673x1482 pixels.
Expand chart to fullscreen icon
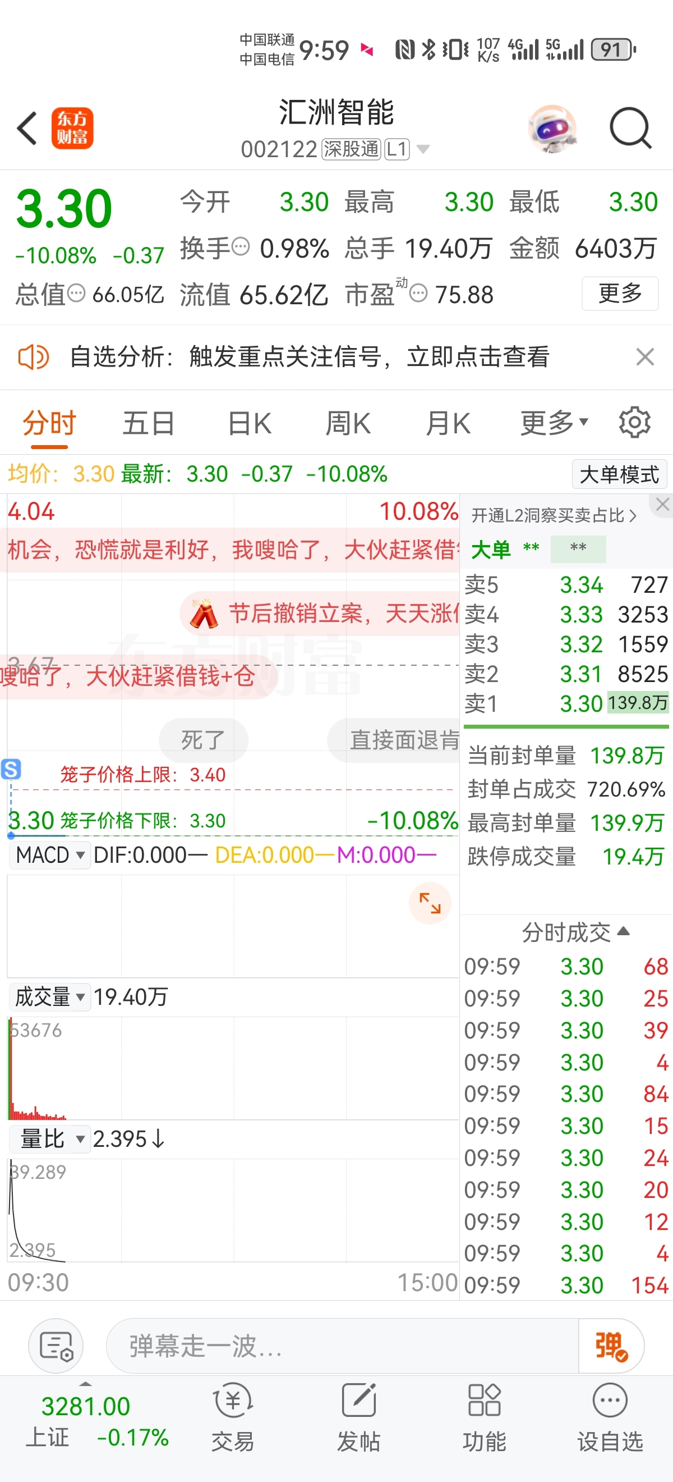click(430, 903)
